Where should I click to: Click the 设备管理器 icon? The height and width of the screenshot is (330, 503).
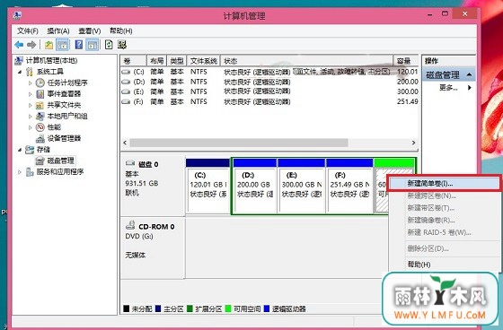pyautogui.click(x=40, y=138)
